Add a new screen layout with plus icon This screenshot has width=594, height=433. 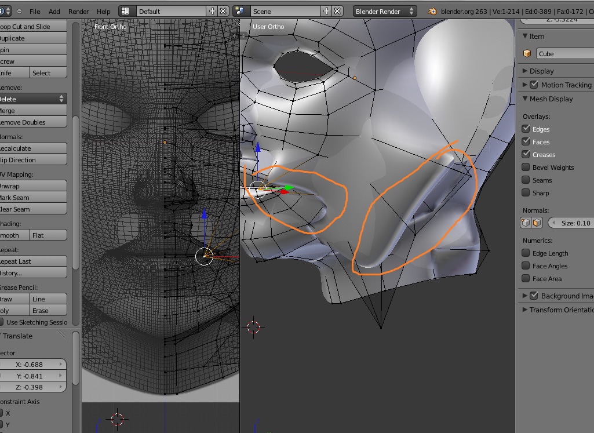pos(213,11)
